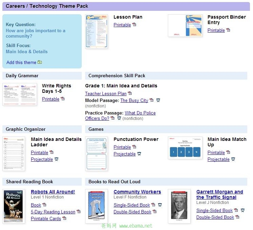Click the Punctuation Power game thumbnail
This screenshot has height=230, width=253.
click(97, 153)
